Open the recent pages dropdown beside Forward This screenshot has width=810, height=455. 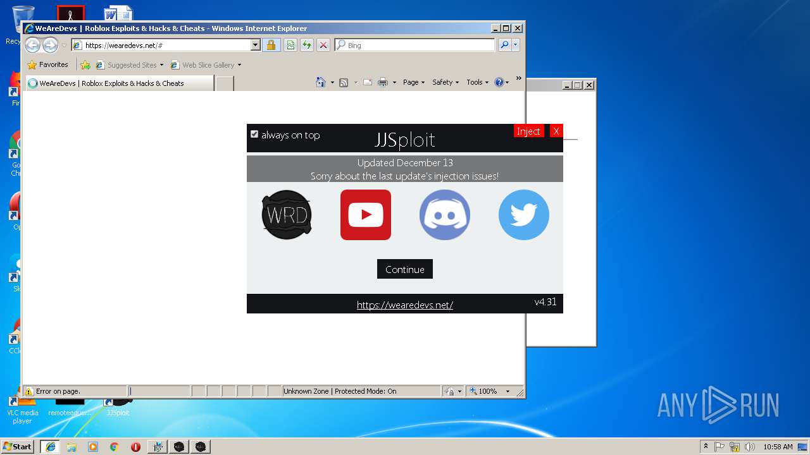[64, 45]
